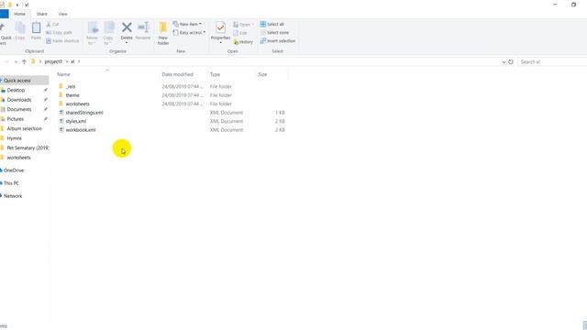Viewport: 587px width, 330px height.
Task: Select the worksheets folder in file list
Action: [77, 104]
